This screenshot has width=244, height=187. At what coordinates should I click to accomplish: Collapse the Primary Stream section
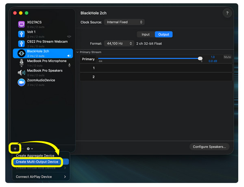tap(78, 52)
